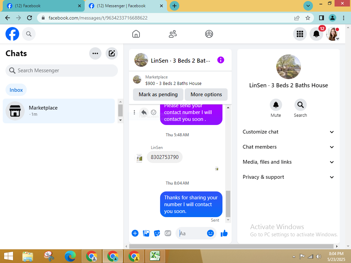Go to the Home feed icon
Viewport: 351px width, 263px height.
click(x=136, y=34)
